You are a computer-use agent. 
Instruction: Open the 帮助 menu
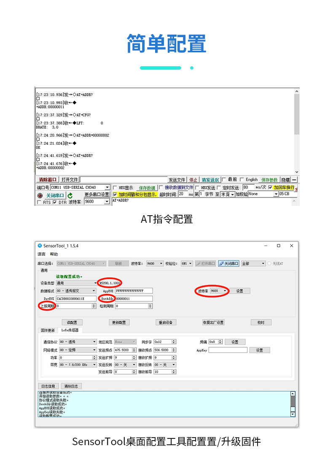click(54, 254)
